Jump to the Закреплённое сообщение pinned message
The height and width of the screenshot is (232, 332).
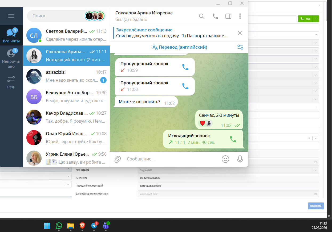(x=172, y=33)
